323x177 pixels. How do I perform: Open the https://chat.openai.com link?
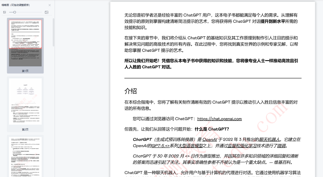tap(220, 119)
